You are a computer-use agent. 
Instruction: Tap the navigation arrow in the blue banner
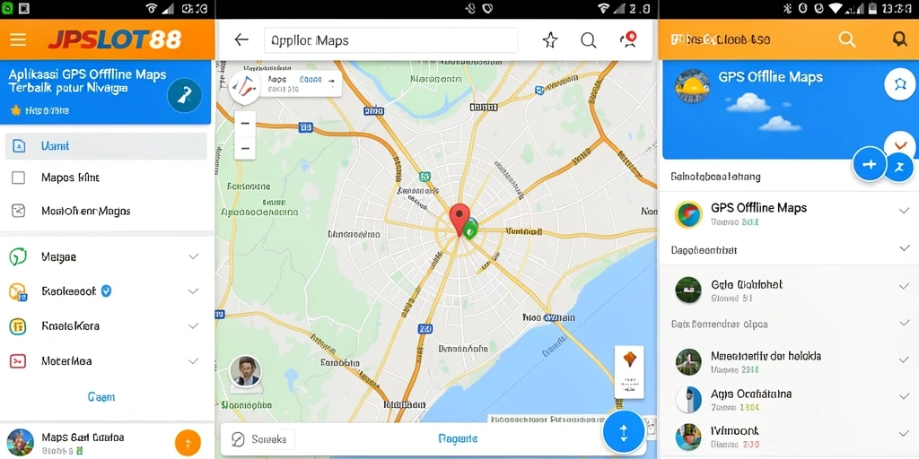184,95
